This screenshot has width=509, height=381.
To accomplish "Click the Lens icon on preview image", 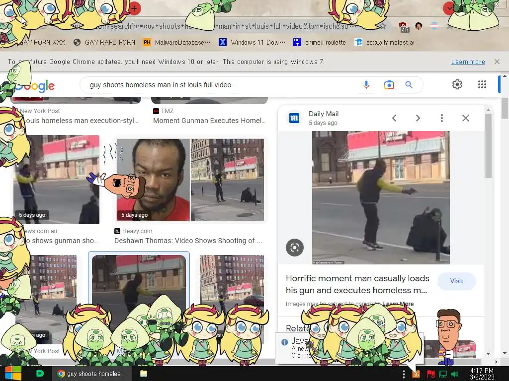I will click(x=295, y=248).
